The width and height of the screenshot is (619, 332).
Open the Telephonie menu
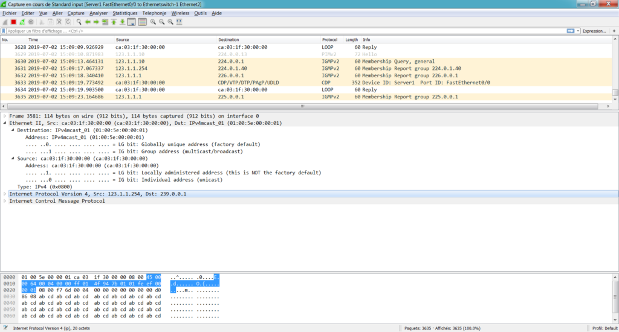point(154,13)
